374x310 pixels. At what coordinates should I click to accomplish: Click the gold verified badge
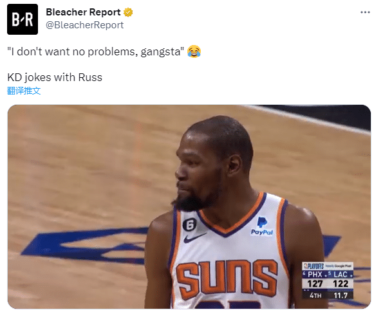[x=128, y=12]
